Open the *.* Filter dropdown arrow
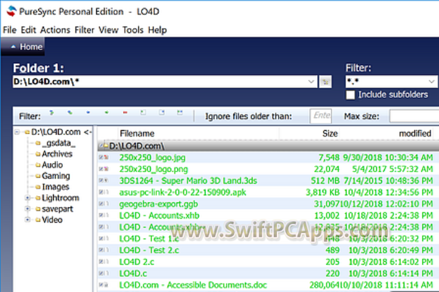 [432, 82]
